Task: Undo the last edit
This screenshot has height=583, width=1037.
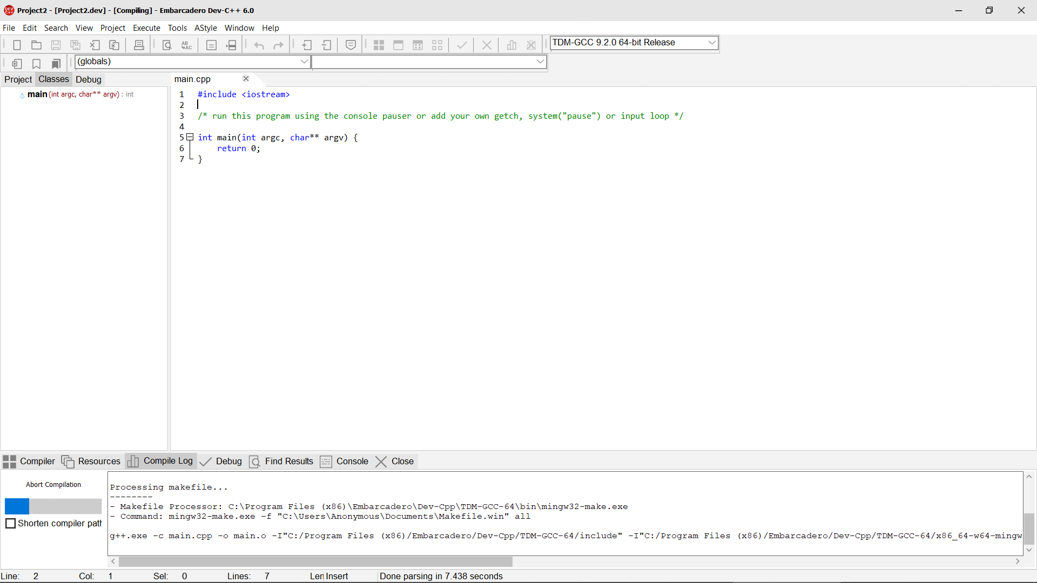Action: click(x=259, y=45)
